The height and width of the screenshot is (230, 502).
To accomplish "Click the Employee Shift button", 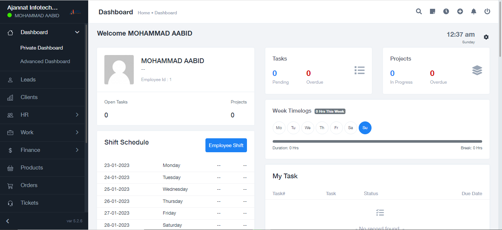I will pos(226,145).
